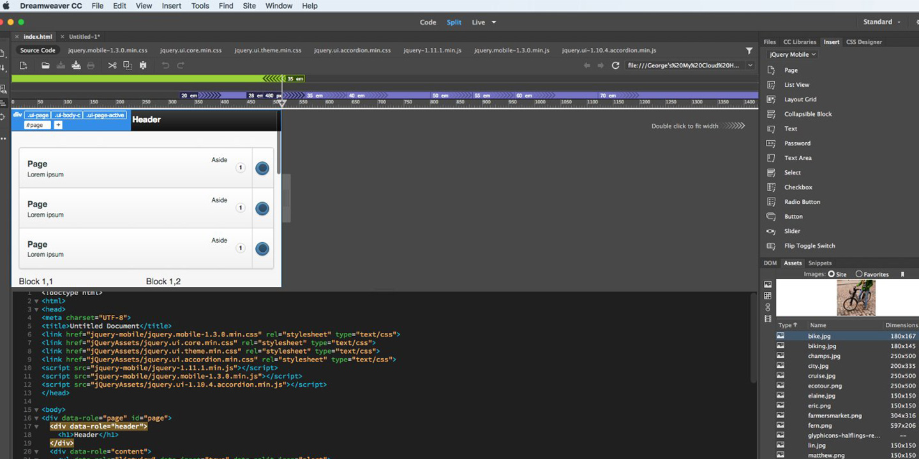Click the filter funnel icon on the related files bar

coord(750,50)
